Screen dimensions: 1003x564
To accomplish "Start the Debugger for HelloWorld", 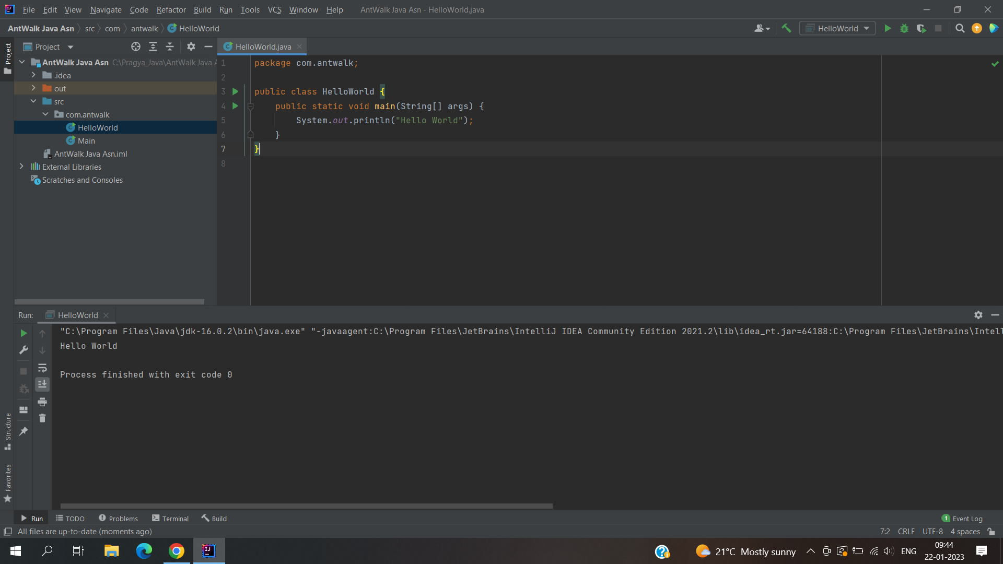I will [x=904, y=28].
